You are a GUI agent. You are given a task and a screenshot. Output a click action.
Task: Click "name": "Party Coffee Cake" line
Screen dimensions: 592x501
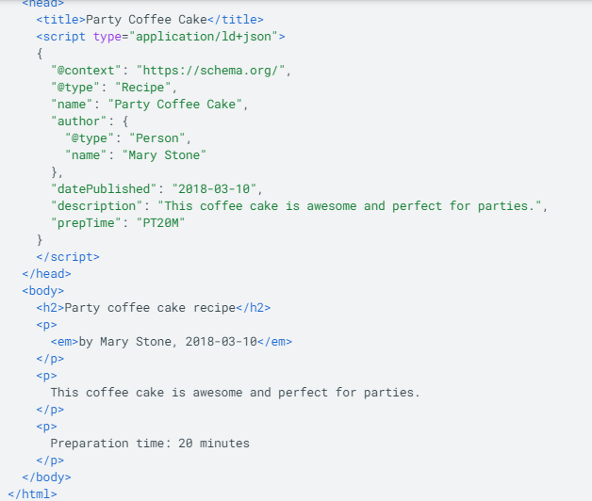[149, 105]
